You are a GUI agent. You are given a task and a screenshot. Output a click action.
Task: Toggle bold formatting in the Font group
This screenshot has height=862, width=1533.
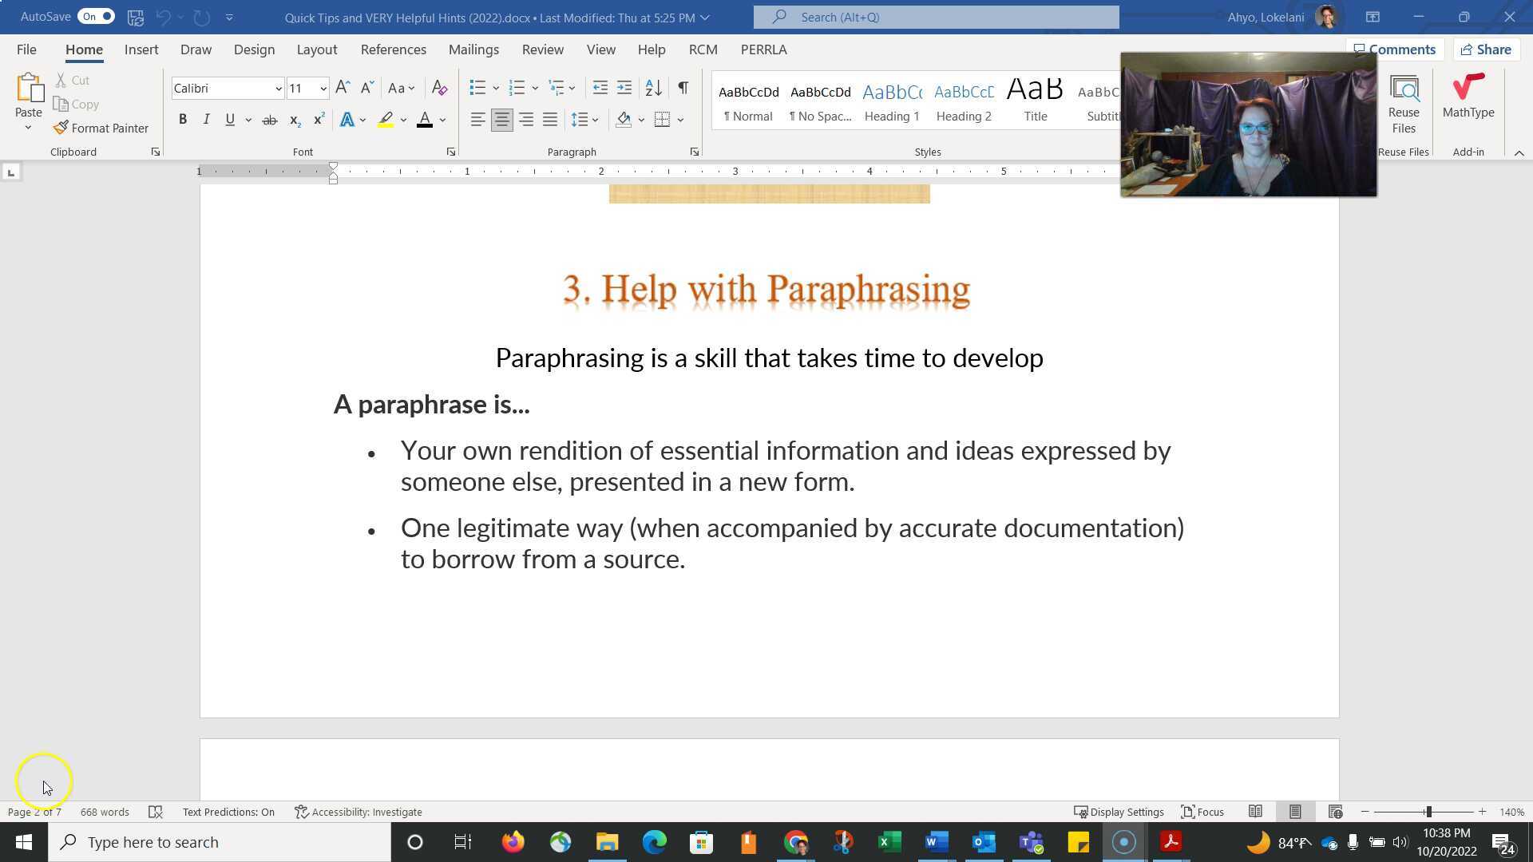[183, 119]
